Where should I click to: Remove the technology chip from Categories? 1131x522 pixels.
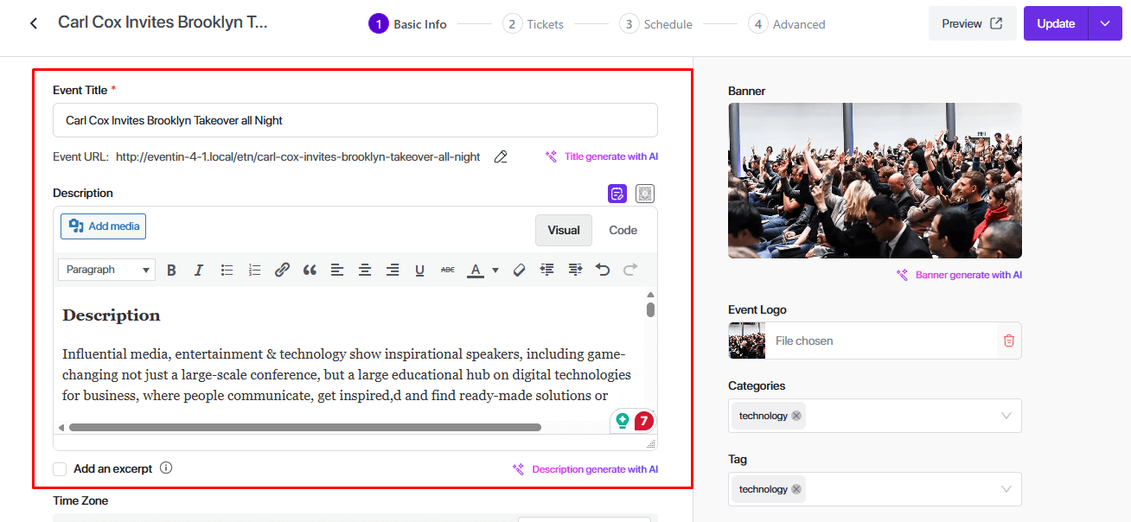pyautogui.click(x=796, y=416)
